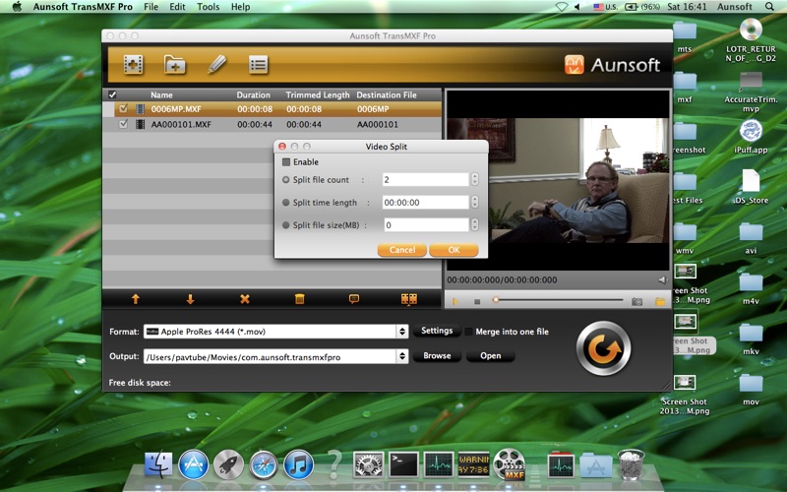The height and width of the screenshot is (492, 787).
Task: Open Launchpad rocket in the dock
Action: coord(228,464)
